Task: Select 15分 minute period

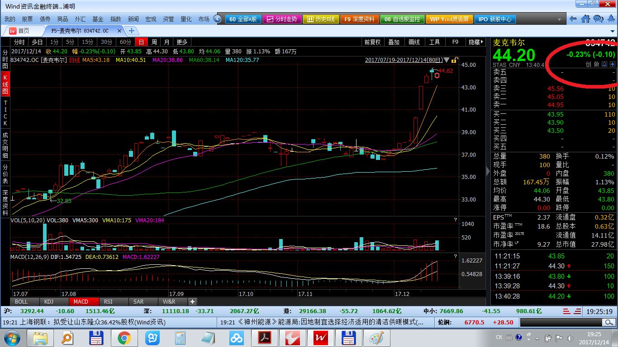Action: [x=88, y=42]
